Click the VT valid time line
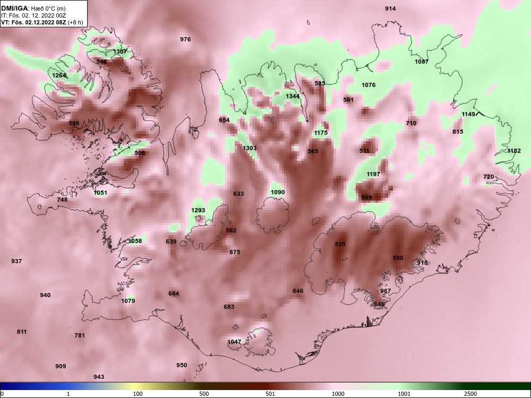This screenshot has height=398, width=531. click(41, 22)
